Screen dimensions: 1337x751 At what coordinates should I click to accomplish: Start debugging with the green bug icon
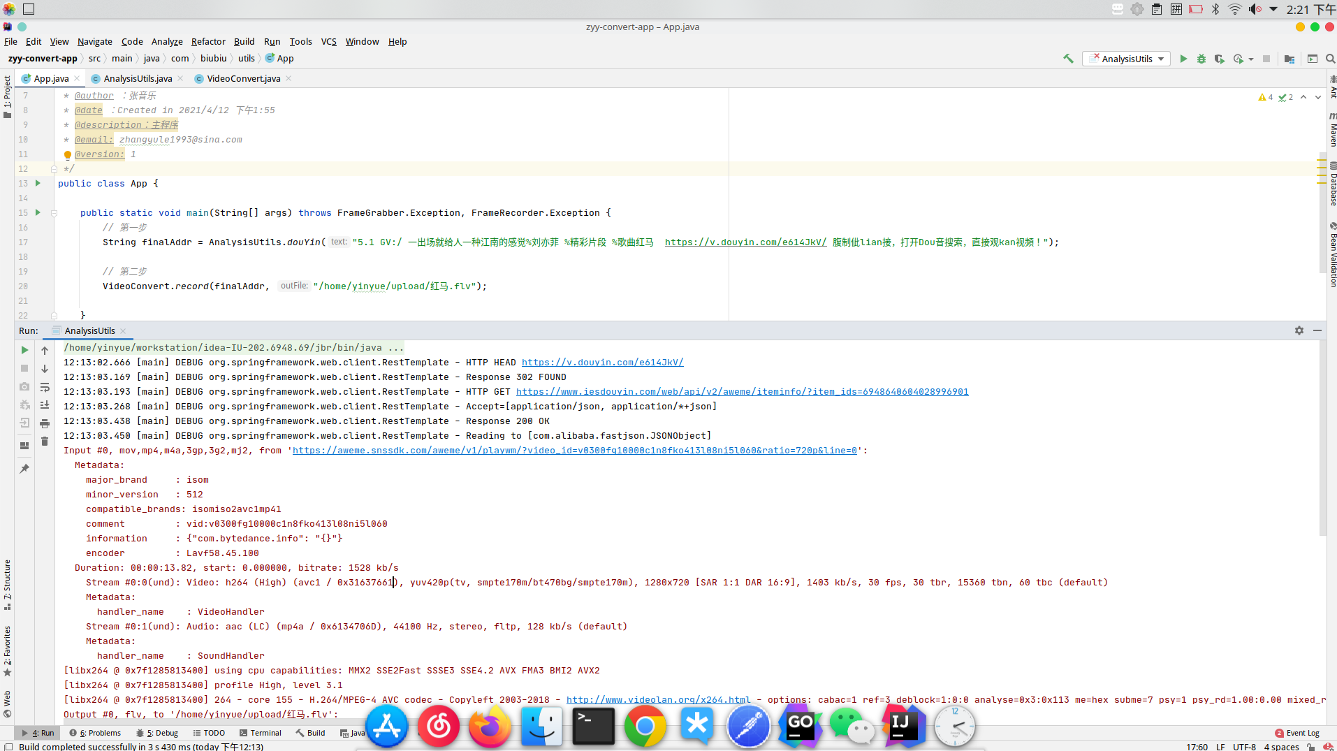[x=1201, y=59]
